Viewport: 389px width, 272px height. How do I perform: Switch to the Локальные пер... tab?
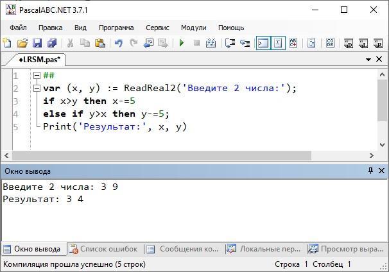(264, 249)
